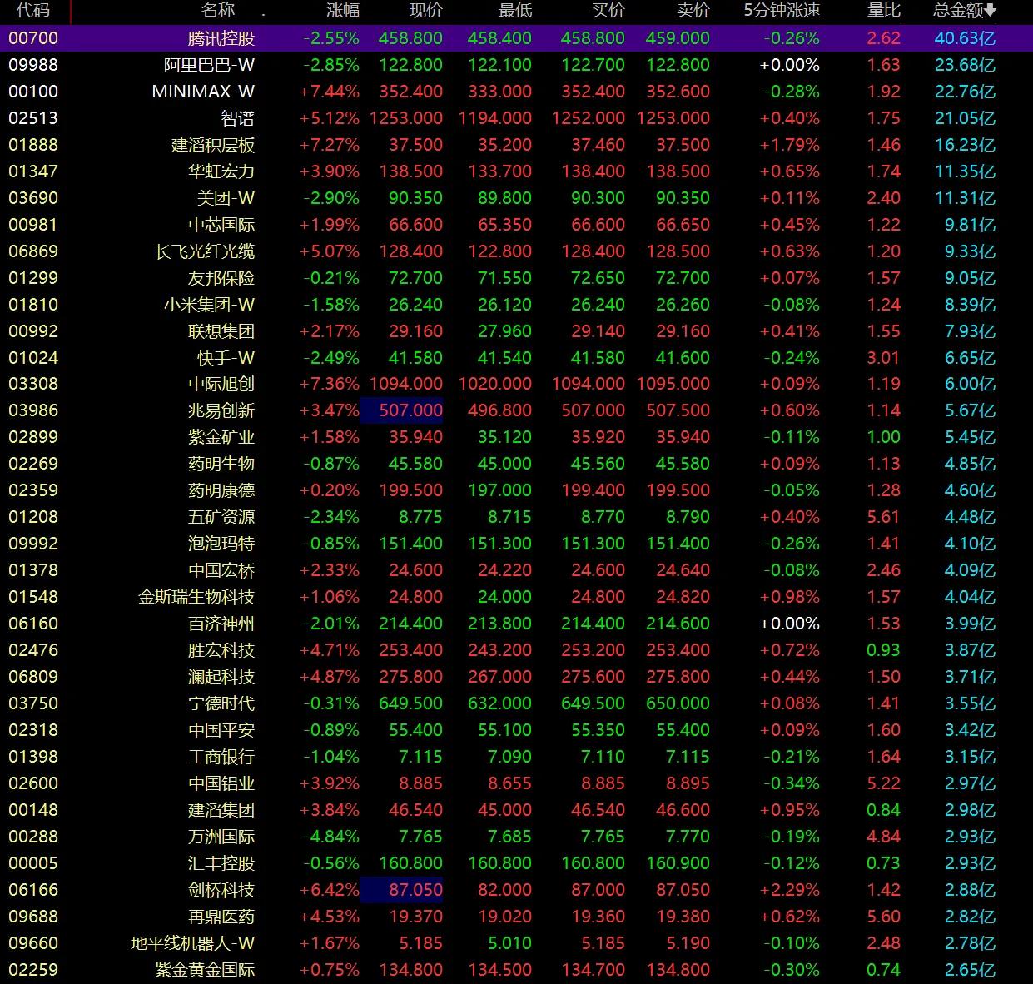Select stock name MINIMAX-W

pos(203,92)
